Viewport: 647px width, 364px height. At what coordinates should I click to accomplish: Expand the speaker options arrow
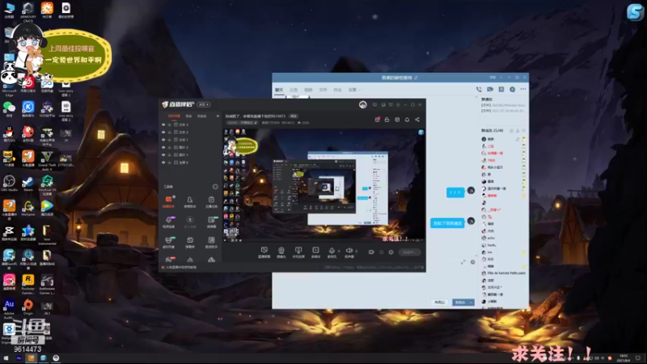pyautogui.click(x=357, y=251)
